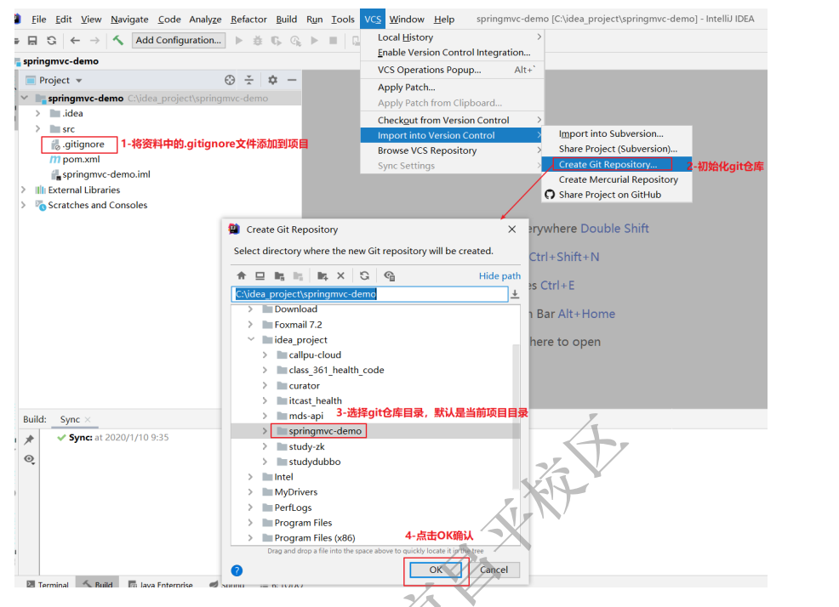Create New Folder using the dialog toolbar icon
The image size is (839, 607).
pos(322,275)
